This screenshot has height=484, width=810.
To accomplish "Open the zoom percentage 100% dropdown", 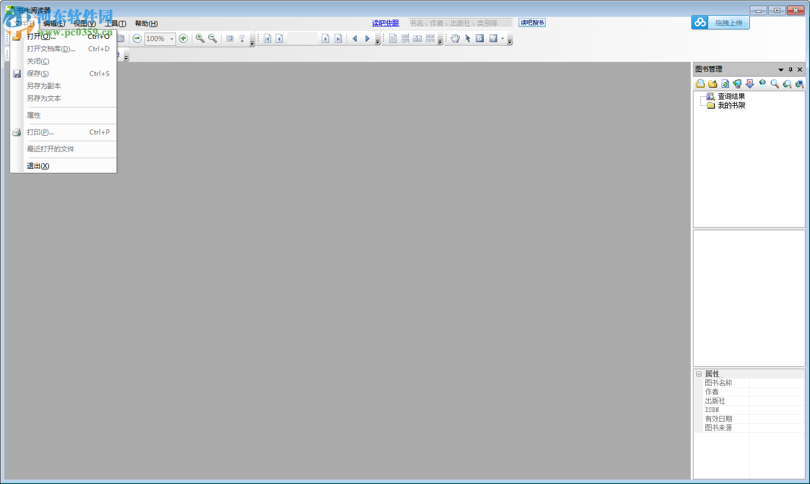I will coord(172,39).
